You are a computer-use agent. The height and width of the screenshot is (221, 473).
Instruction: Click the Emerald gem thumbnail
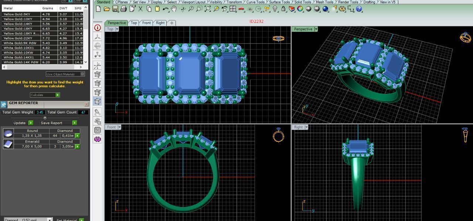coord(8,144)
